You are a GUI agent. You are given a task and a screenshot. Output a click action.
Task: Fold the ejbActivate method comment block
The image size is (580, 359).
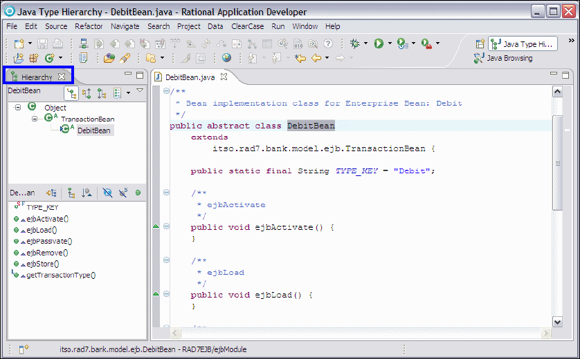click(166, 193)
